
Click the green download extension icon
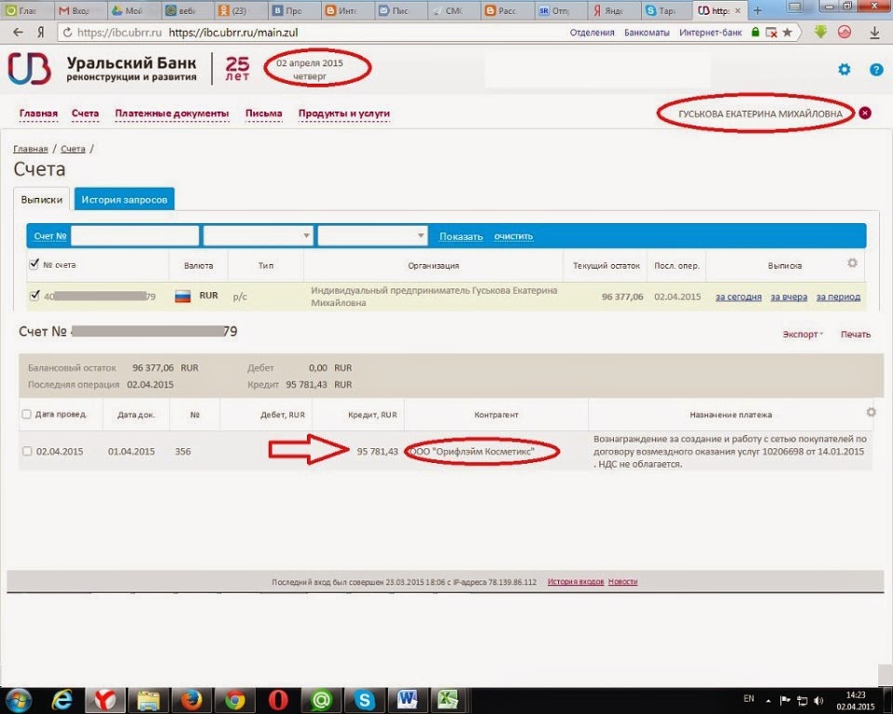pos(820,33)
